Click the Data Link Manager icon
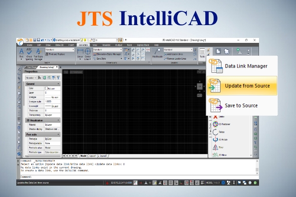This screenshot has width=296, height=197. 216,66
